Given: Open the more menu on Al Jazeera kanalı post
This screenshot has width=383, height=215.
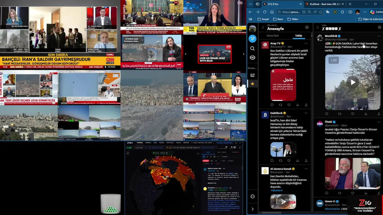Looking at the screenshot, I should pos(306,169).
